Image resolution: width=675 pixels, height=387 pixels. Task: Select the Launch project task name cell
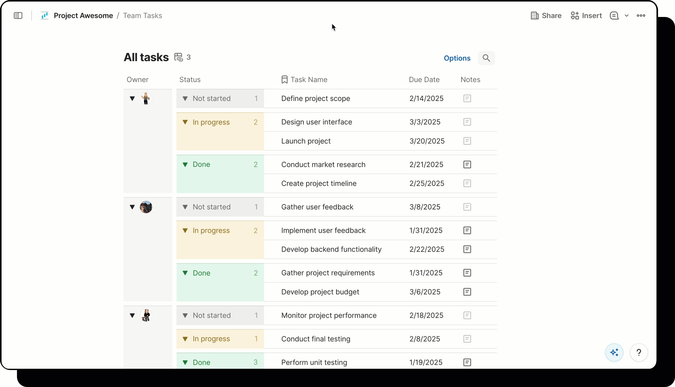(x=306, y=141)
